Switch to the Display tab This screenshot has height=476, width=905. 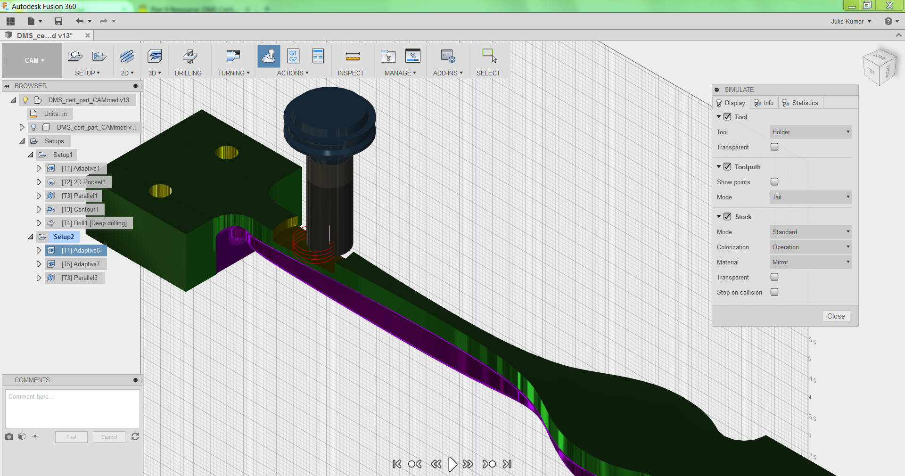731,103
